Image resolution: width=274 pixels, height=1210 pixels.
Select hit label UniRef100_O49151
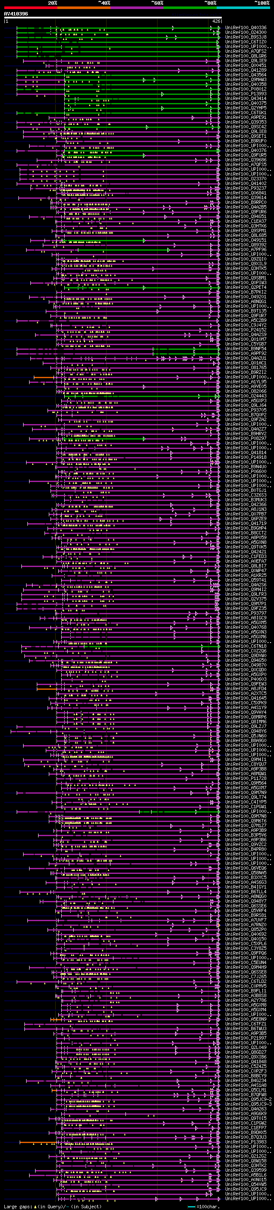(x=245, y=240)
